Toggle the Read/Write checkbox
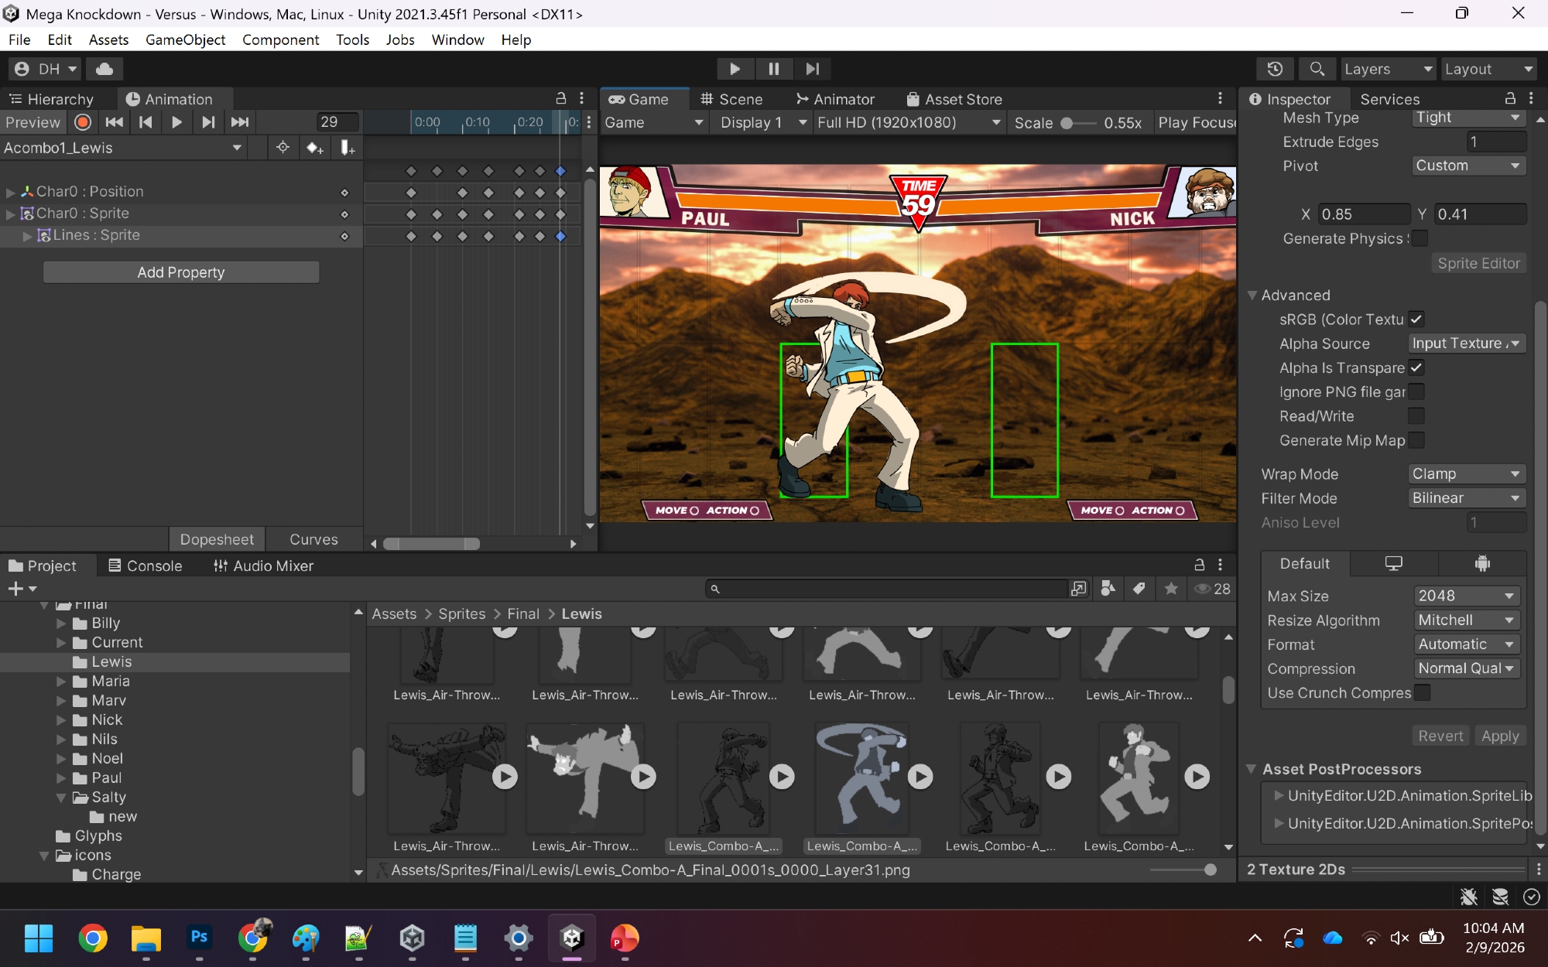The image size is (1548, 967). click(x=1416, y=416)
